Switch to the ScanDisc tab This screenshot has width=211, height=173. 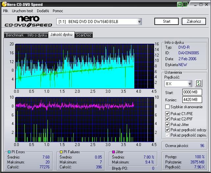click(84, 35)
